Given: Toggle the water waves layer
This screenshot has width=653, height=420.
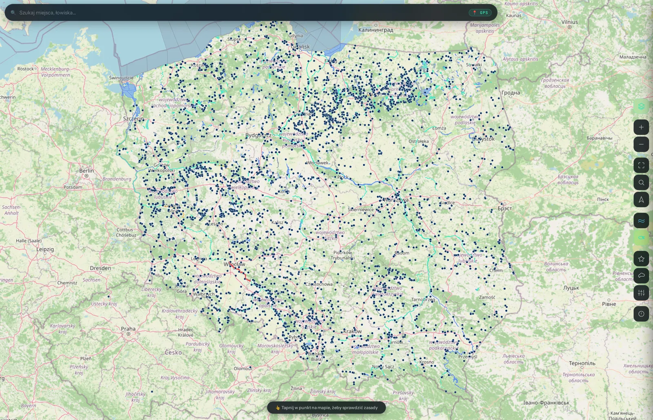Looking at the screenshot, I should click(x=641, y=221).
